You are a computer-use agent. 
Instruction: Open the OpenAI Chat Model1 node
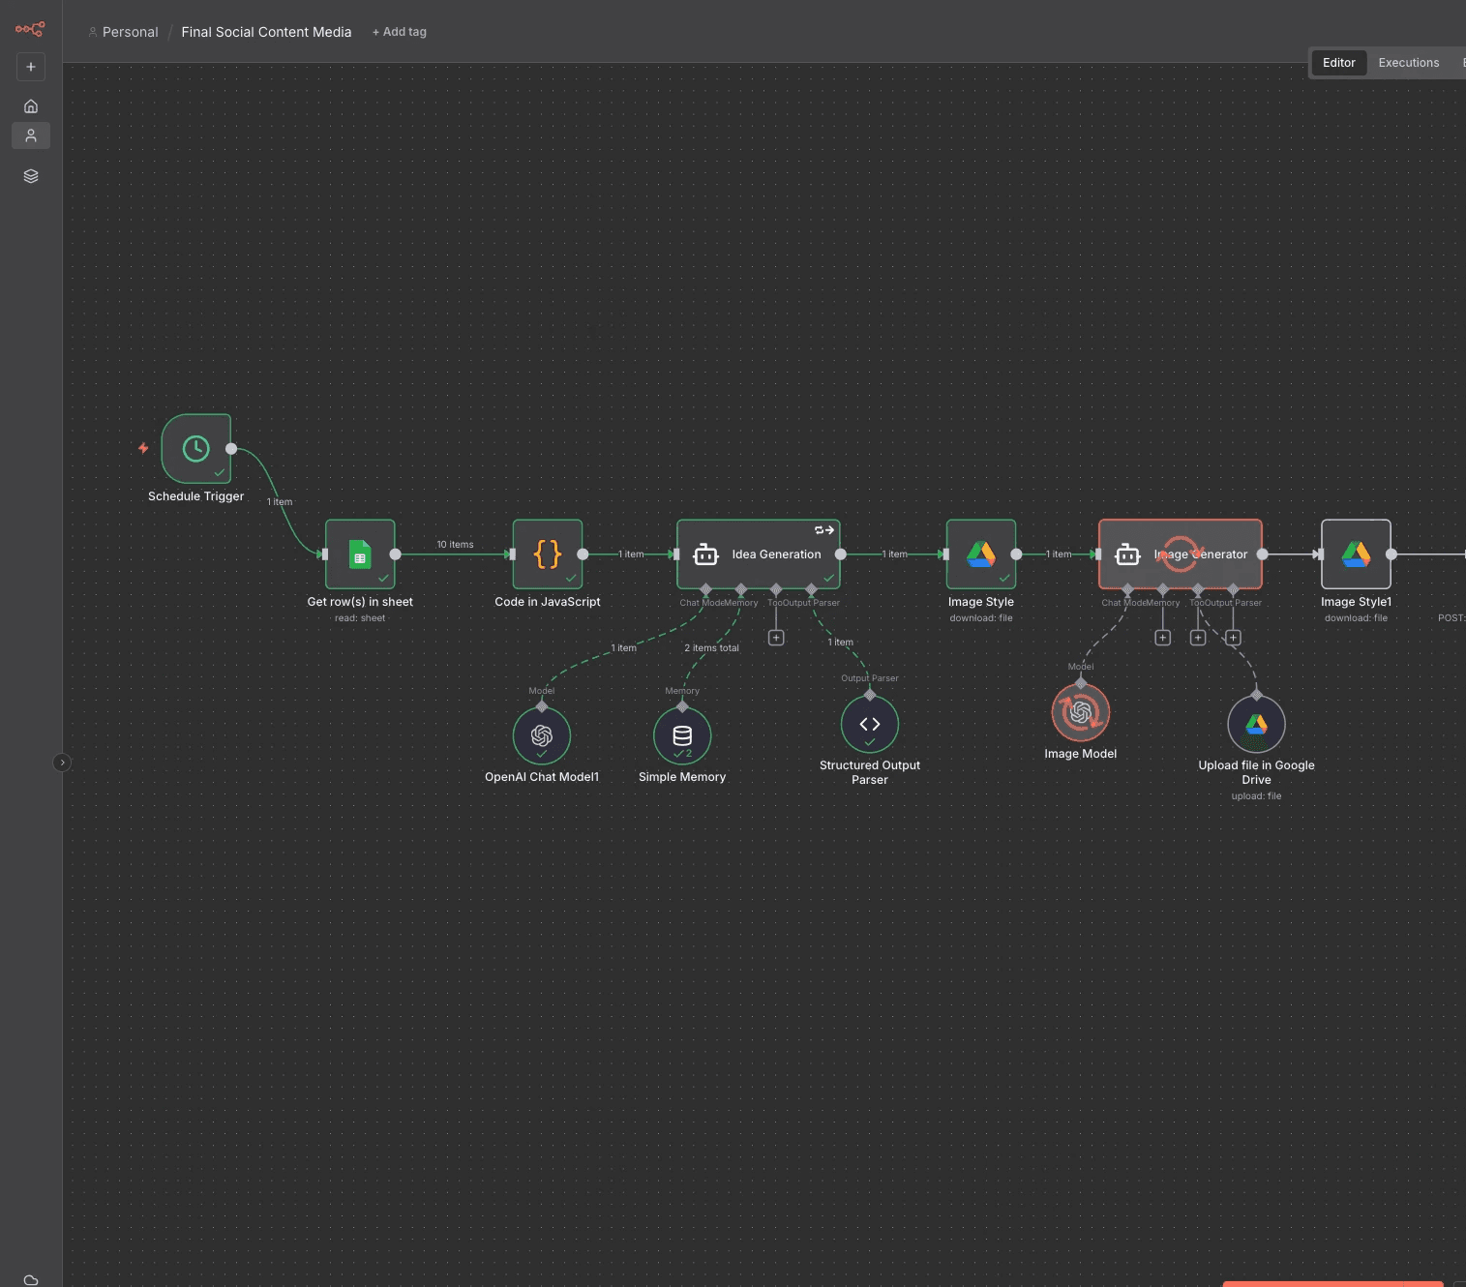tap(542, 735)
